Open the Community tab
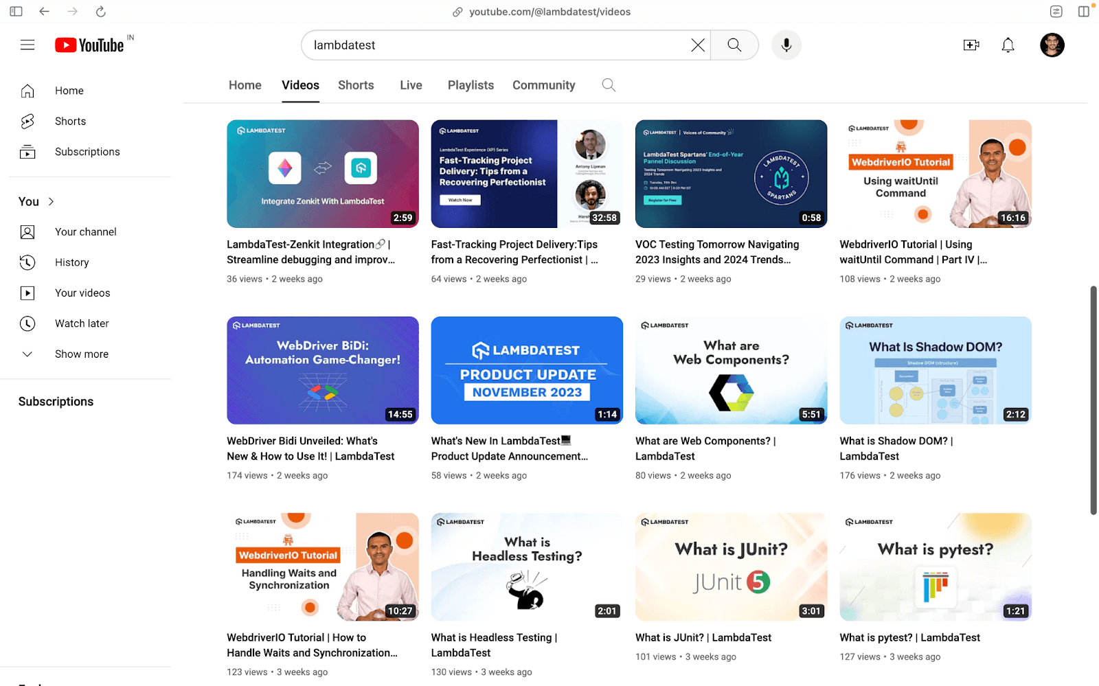 tap(544, 85)
